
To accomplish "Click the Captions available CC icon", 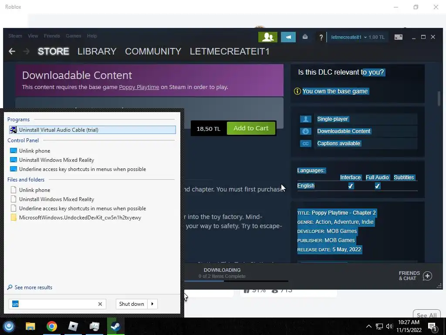I will (305, 144).
